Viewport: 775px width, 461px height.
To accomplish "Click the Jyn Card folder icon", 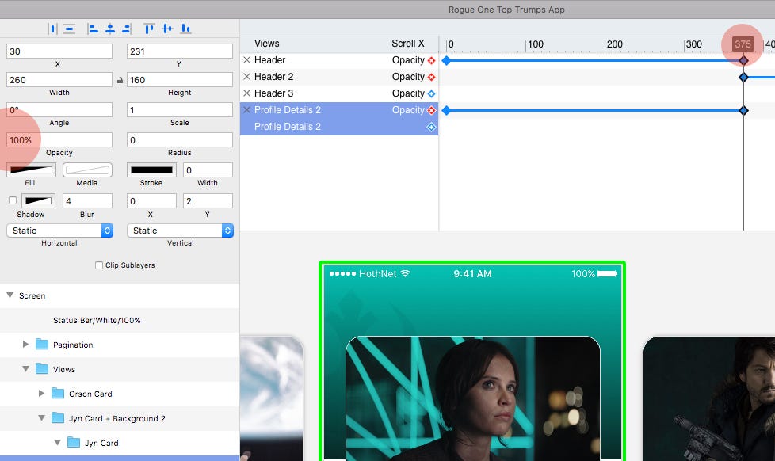I will pos(74,442).
